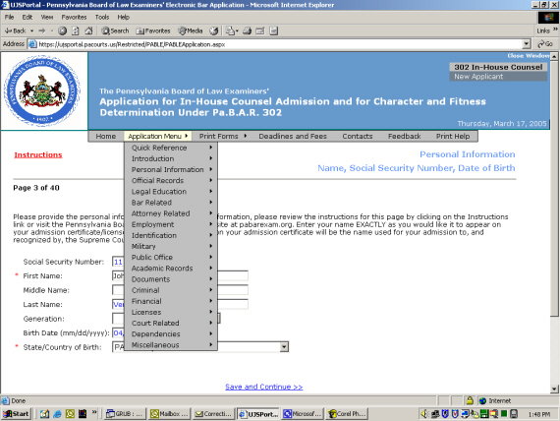Open the Tools menu
Viewport: 560px width, 421px height.
[x=102, y=17]
